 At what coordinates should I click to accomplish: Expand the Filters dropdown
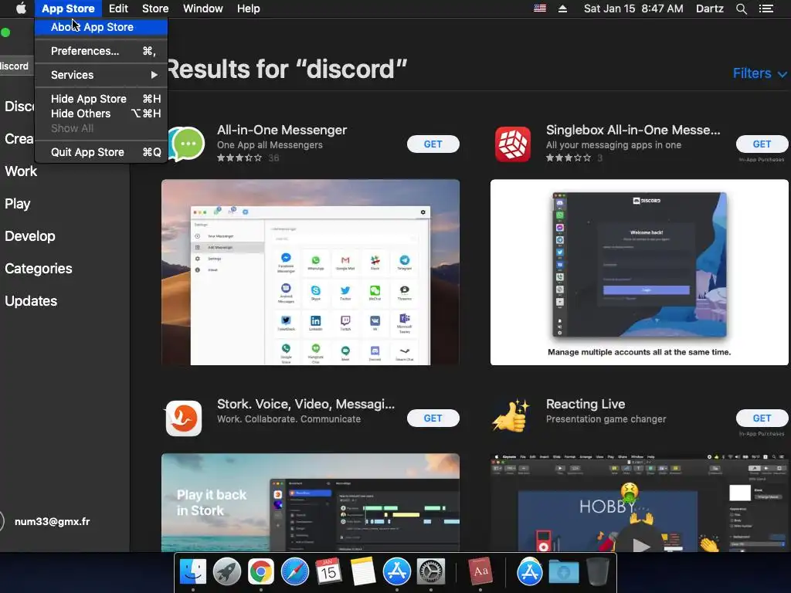[759, 73]
